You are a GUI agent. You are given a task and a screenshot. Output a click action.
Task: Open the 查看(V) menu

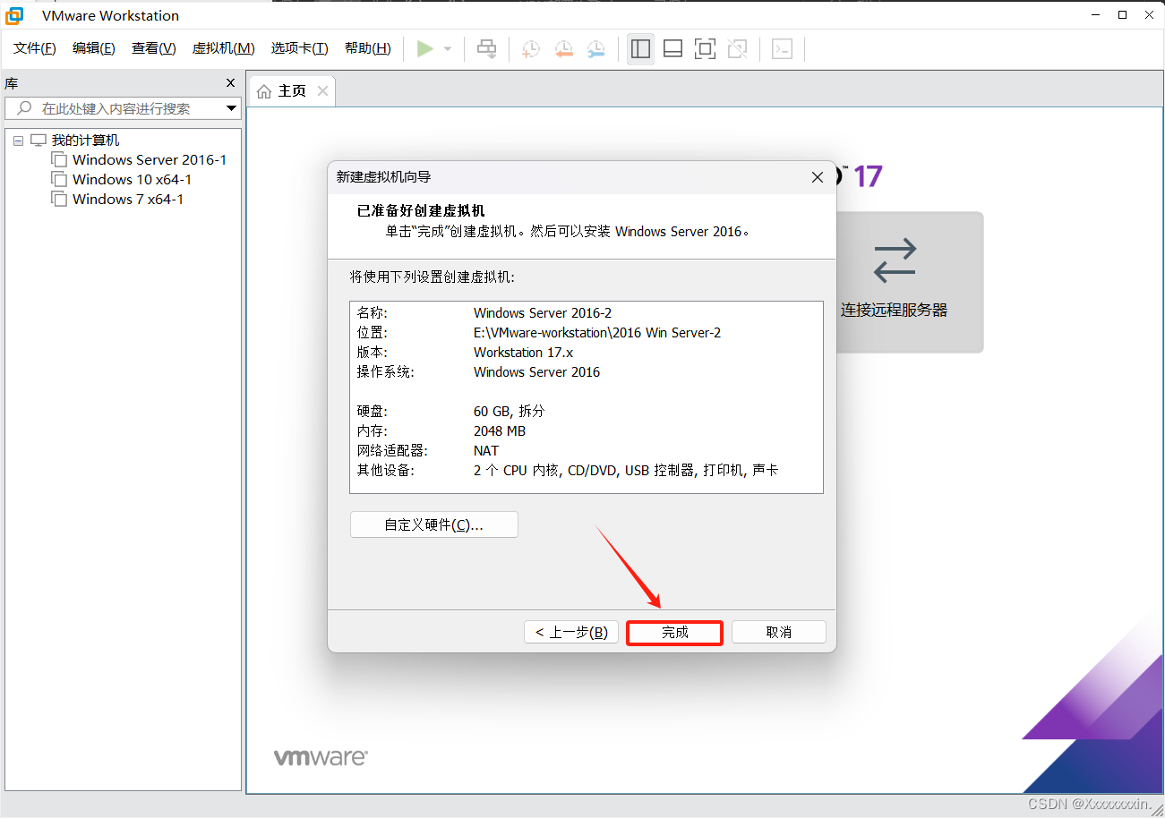154,48
